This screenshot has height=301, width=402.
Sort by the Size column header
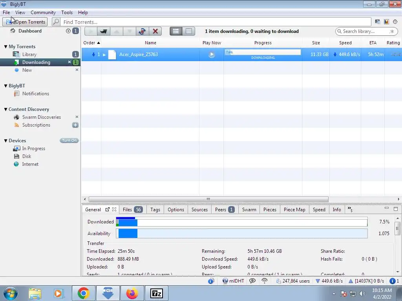(316, 43)
